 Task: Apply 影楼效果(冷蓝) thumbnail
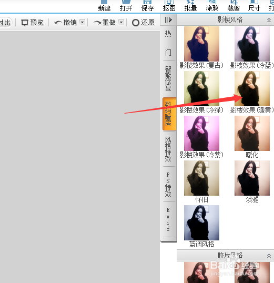pos(252,44)
